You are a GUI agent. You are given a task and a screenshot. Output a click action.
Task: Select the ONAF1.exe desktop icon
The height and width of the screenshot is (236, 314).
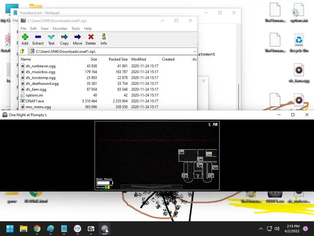pyautogui.click(x=275, y=197)
